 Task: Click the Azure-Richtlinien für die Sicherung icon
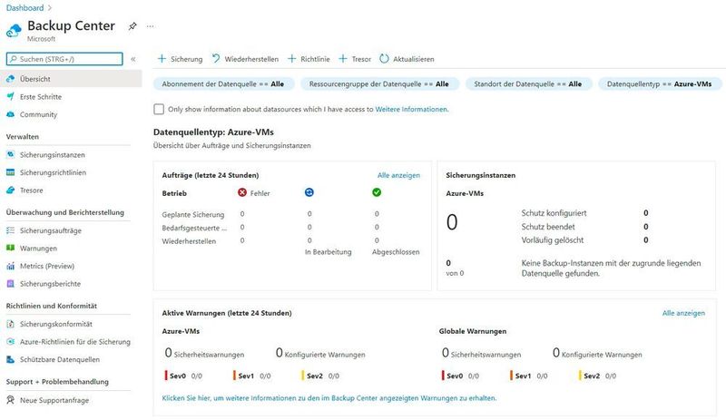point(10,341)
